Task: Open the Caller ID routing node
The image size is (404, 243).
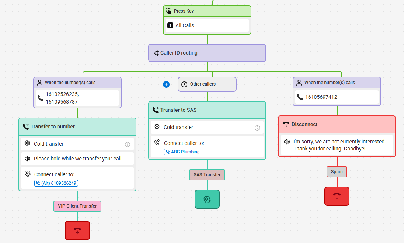Action: coord(207,53)
